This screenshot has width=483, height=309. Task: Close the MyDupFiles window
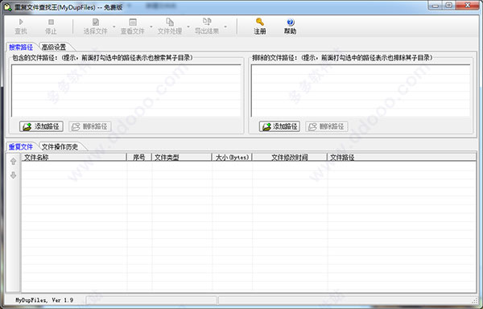click(467, 6)
